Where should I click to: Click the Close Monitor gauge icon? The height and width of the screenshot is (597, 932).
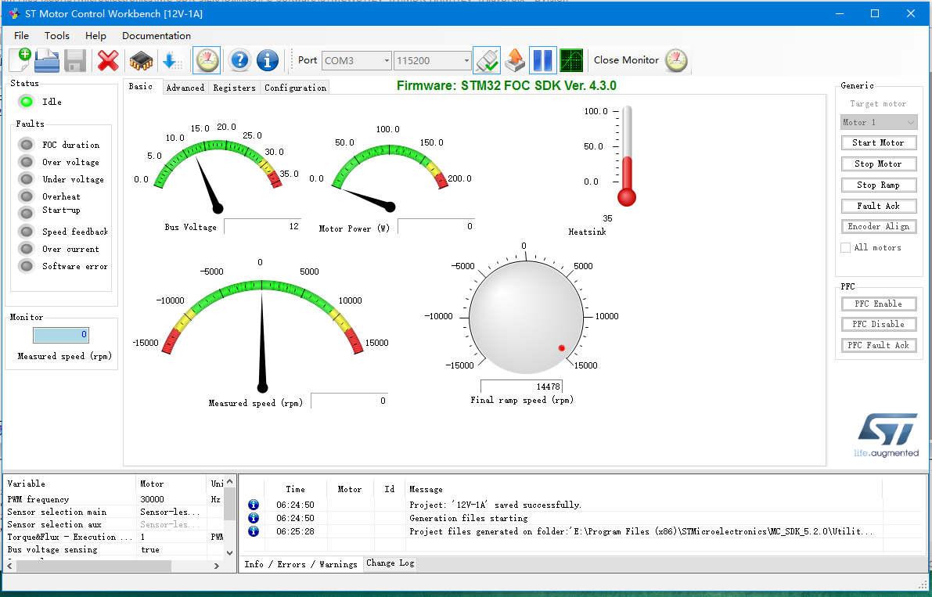(x=676, y=59)
